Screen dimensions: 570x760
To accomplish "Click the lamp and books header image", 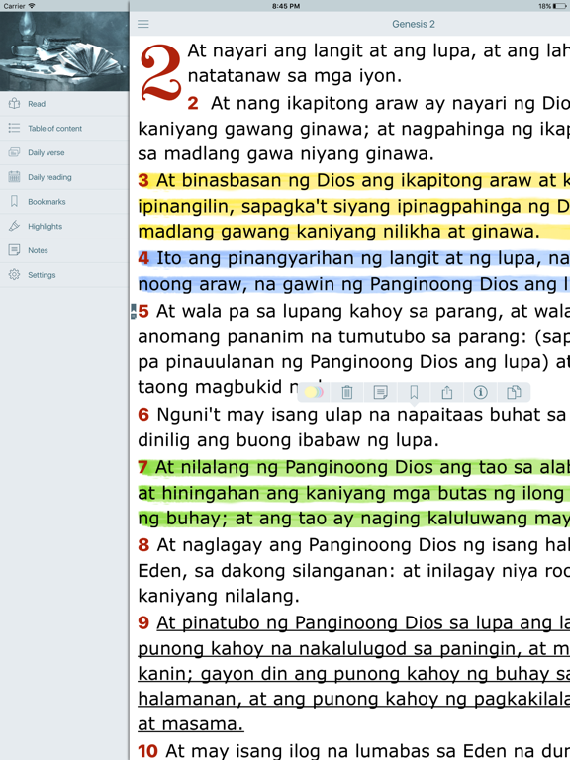I will 64,50.
